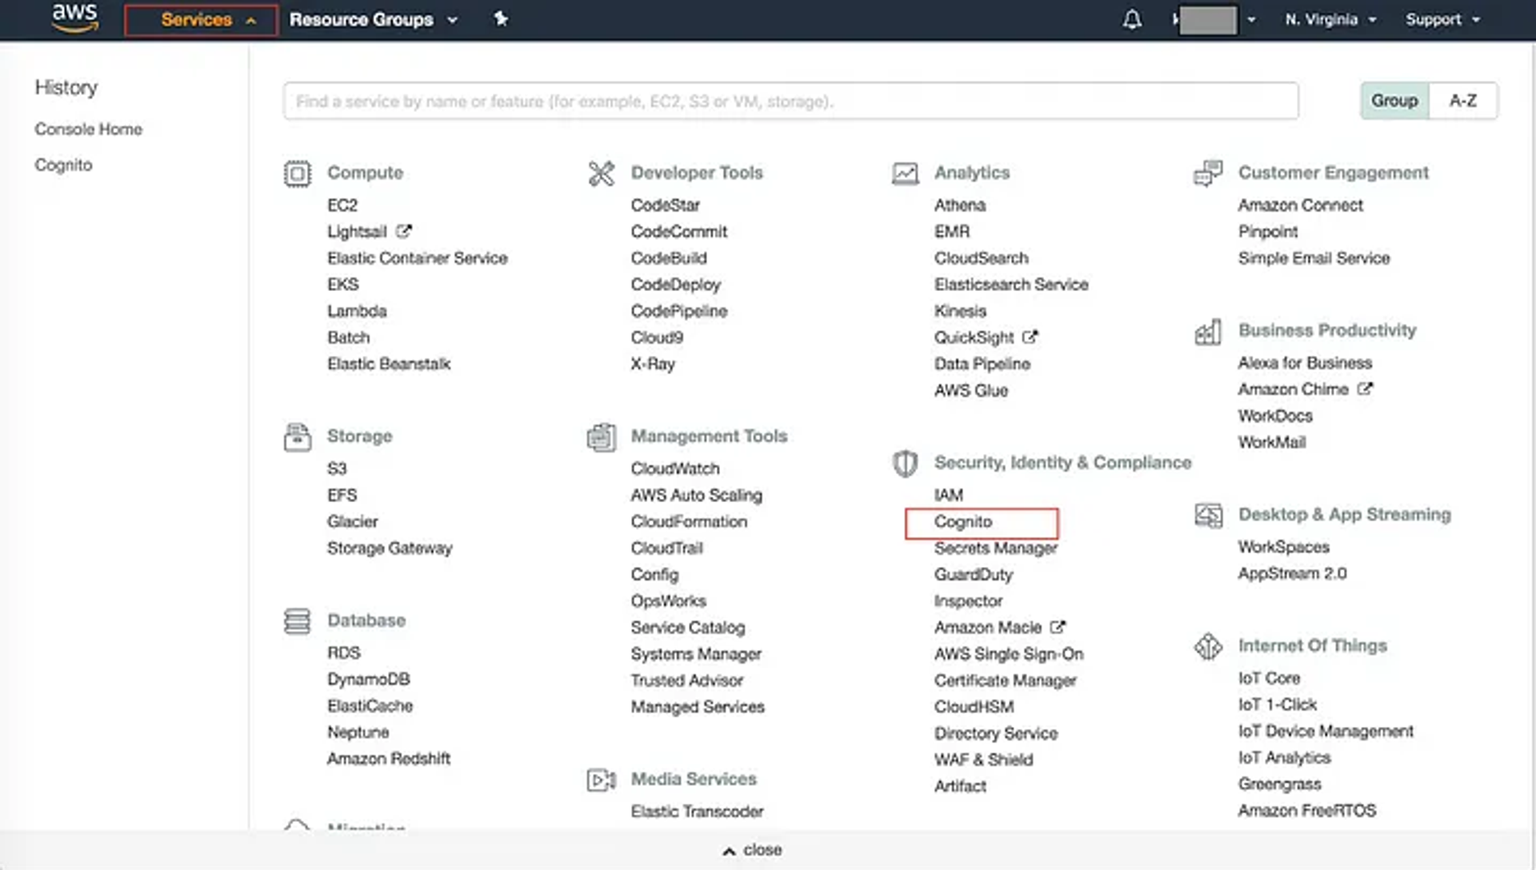Open the notifications bell
1536x870 pixels.
coord(1132,19)
